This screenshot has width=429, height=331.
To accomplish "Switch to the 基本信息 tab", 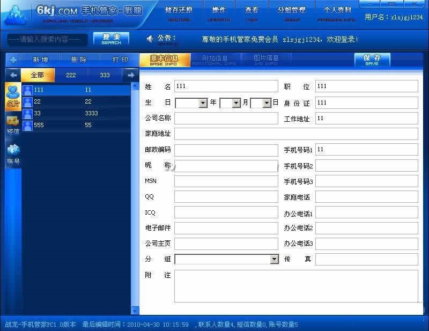I will [x=165, y=60].
